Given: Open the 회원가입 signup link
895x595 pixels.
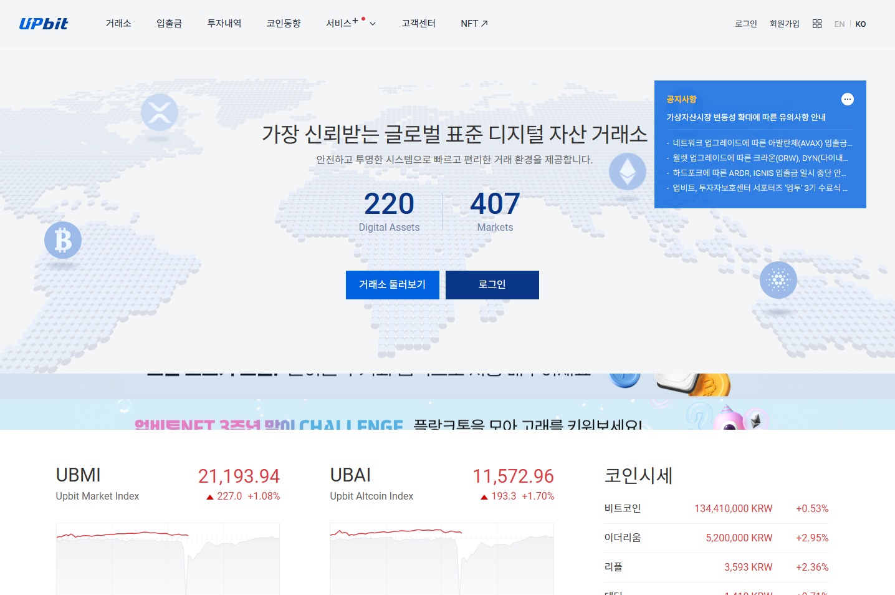Looking at the screenshot, I should [784, 23].
